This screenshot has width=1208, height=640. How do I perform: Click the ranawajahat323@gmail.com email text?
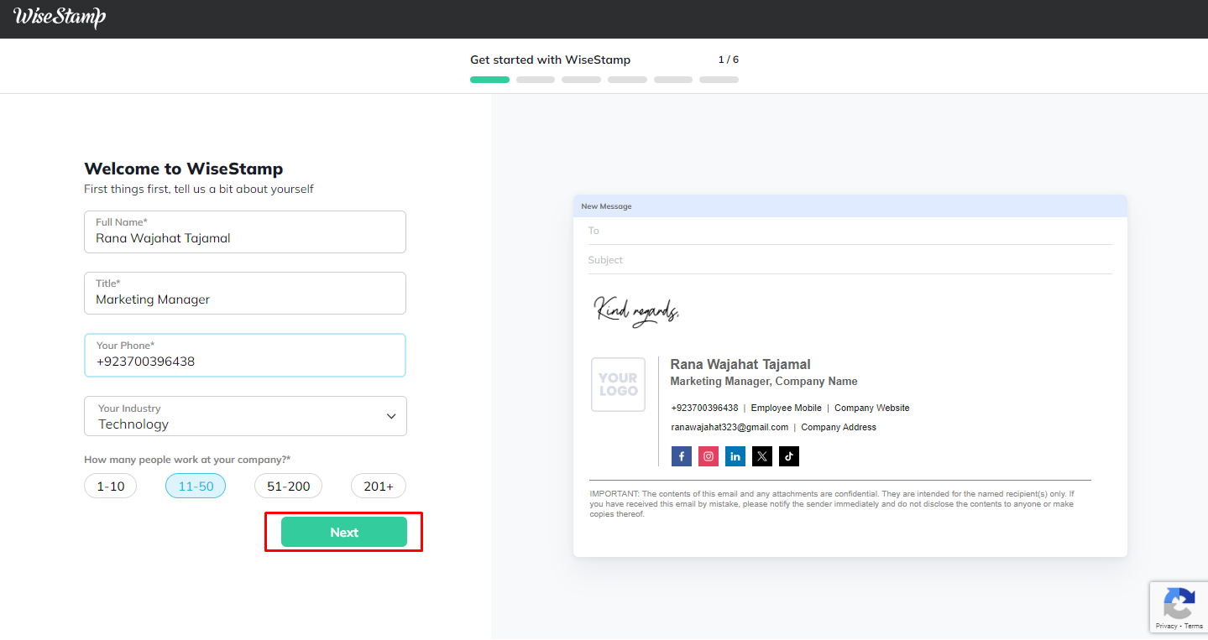730,427
